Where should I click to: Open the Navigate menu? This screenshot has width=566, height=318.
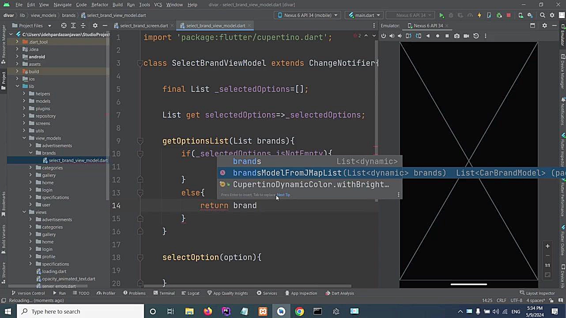tap(62, 4)
